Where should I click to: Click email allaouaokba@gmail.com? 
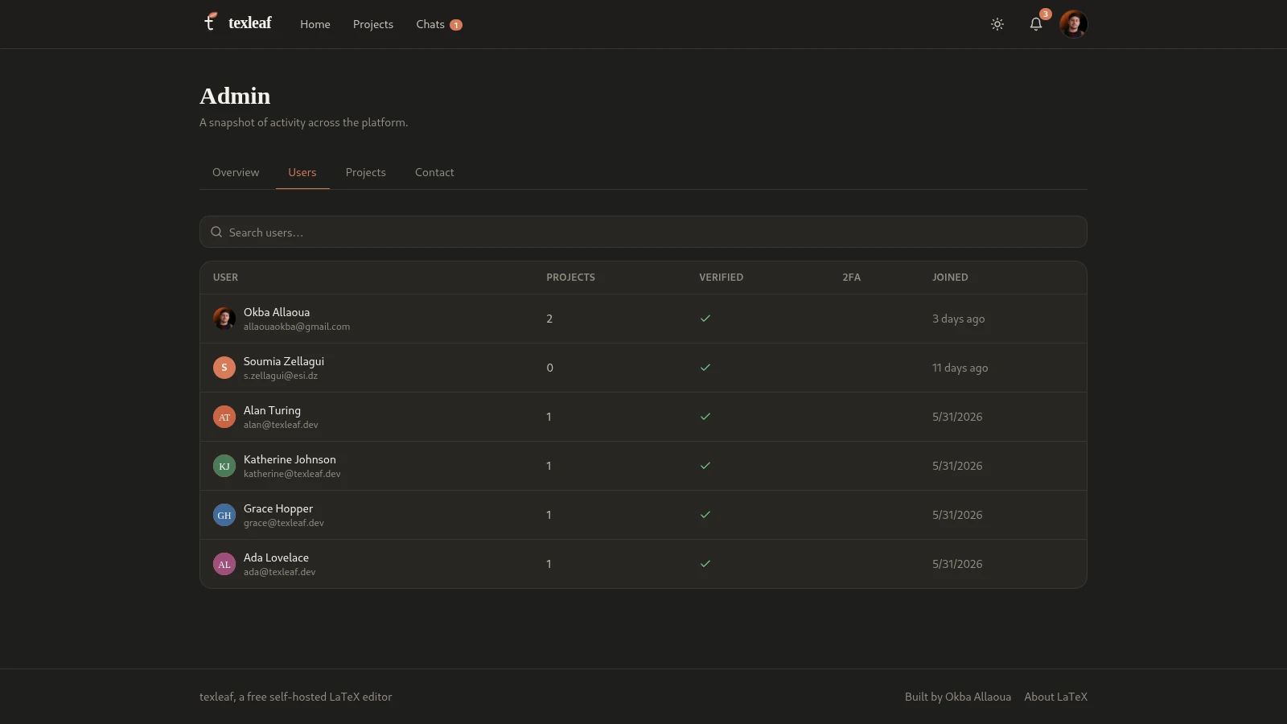pyautogui.click(x=297, y=327)
